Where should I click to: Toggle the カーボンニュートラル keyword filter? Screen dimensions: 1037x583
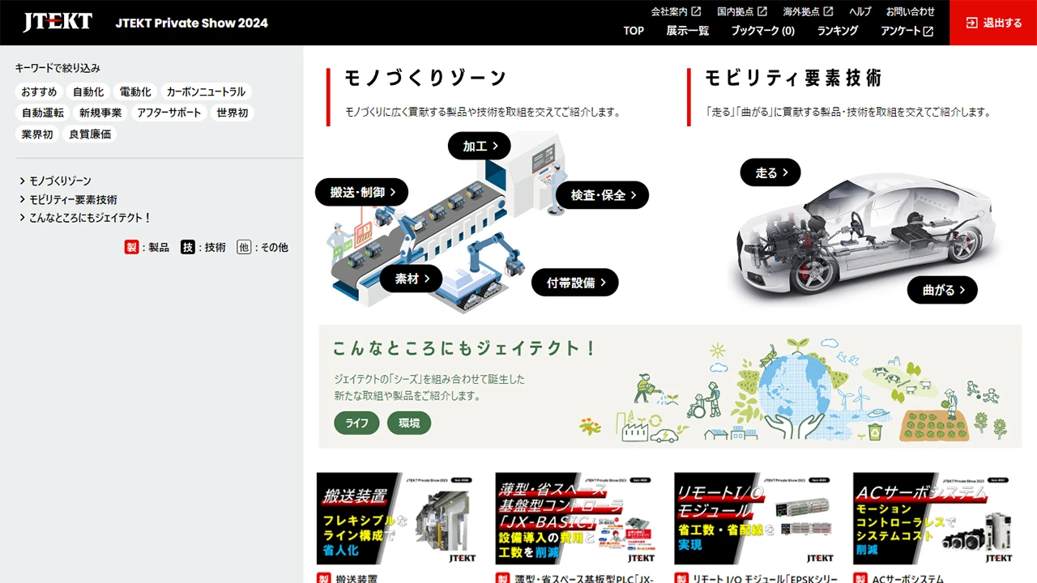coord(206,91)
